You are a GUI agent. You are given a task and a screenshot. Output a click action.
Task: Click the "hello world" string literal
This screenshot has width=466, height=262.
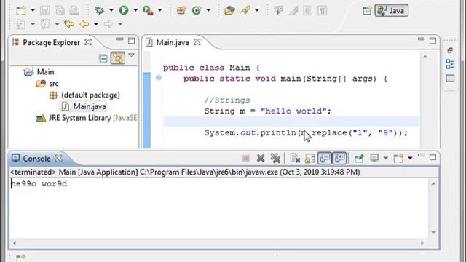(293, 111)
